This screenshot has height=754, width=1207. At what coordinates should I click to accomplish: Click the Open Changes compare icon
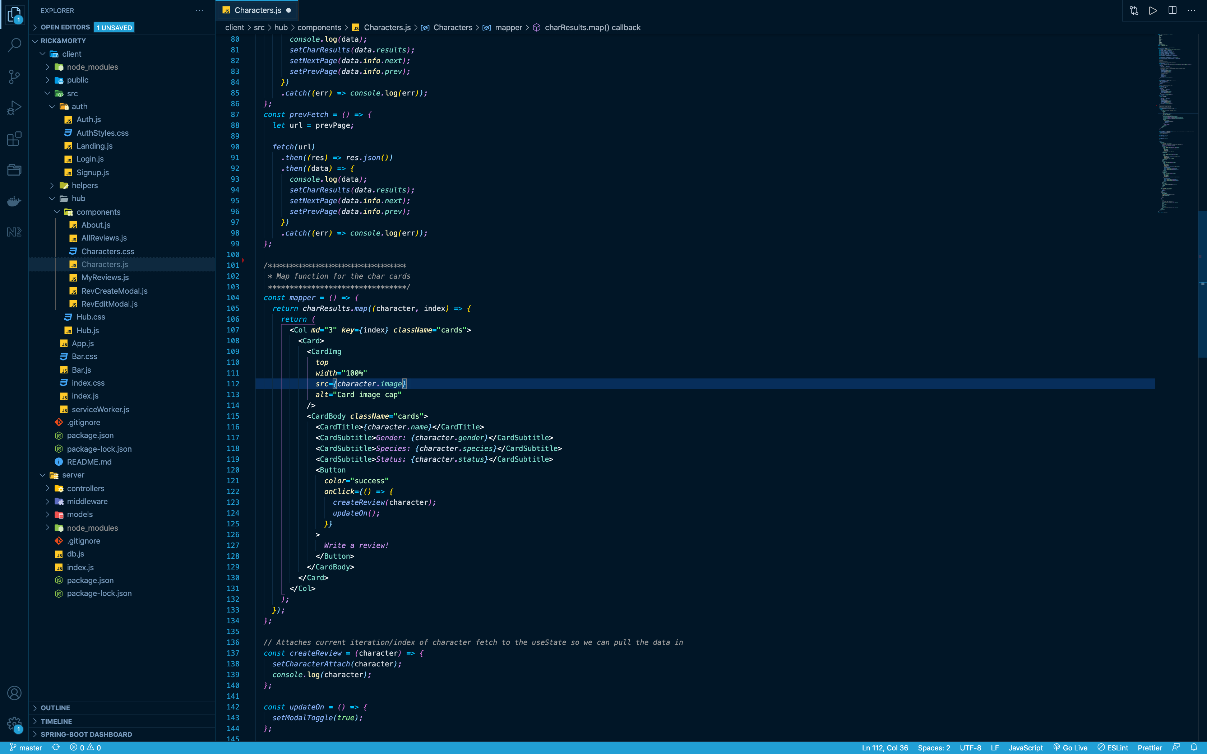1134,10
